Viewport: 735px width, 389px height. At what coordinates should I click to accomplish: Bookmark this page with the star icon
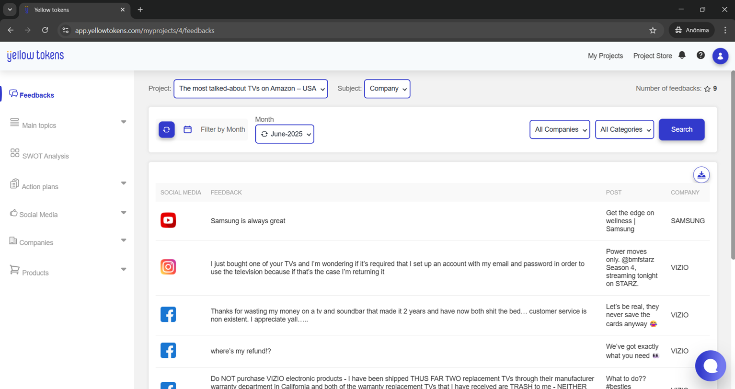tap(653, 31)
